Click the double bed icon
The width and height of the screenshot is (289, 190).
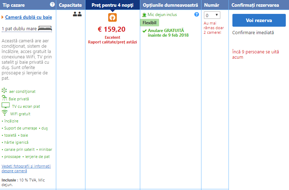[x=45, y=28]
